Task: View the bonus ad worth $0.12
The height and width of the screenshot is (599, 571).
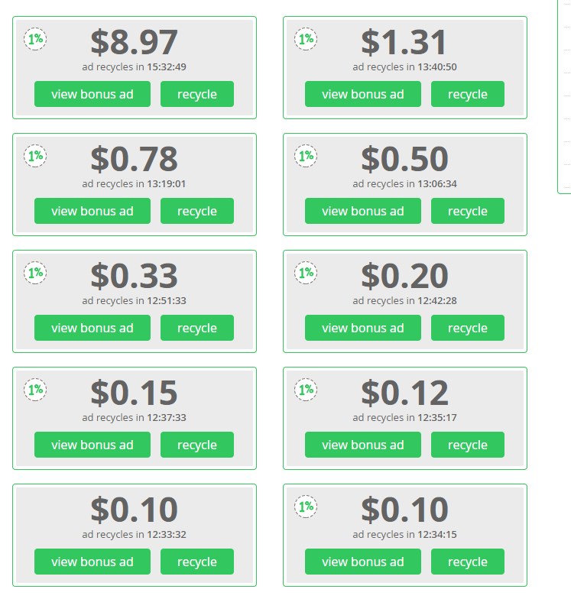Action: tap(363, 445)
